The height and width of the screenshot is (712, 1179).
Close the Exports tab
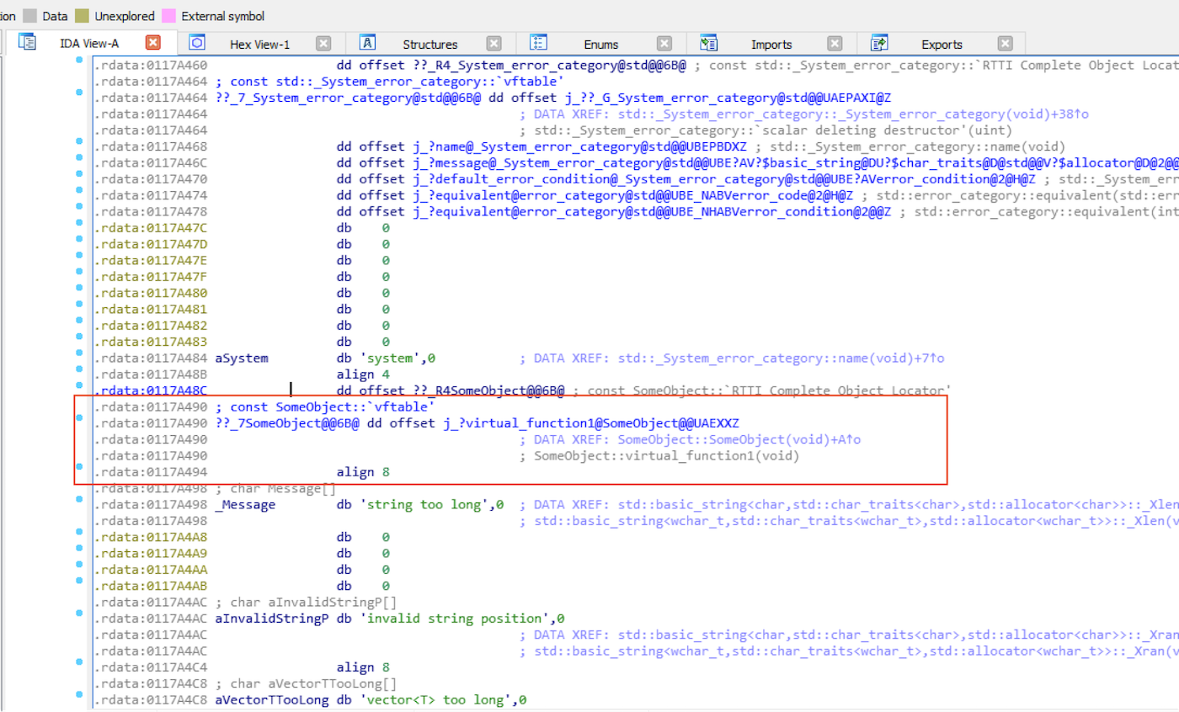point(1005,44)
